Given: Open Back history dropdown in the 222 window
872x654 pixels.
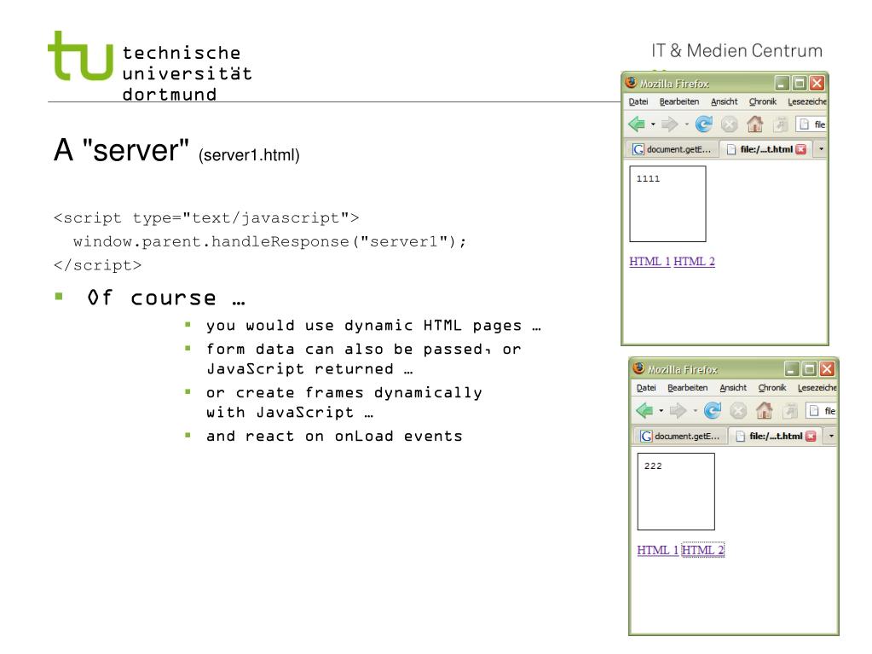Looking at the screenshot, I should (661, 410).
